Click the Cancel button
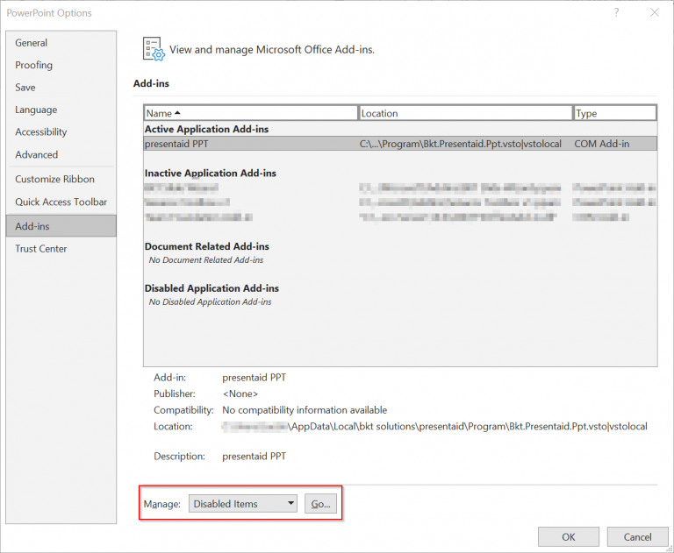This screenshot has height=553, width=674. (x=637, y=536)
